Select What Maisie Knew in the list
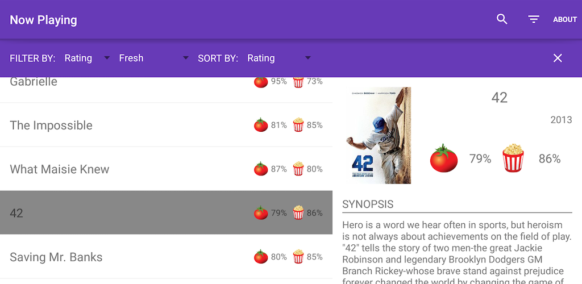 (x=60, y=169)
